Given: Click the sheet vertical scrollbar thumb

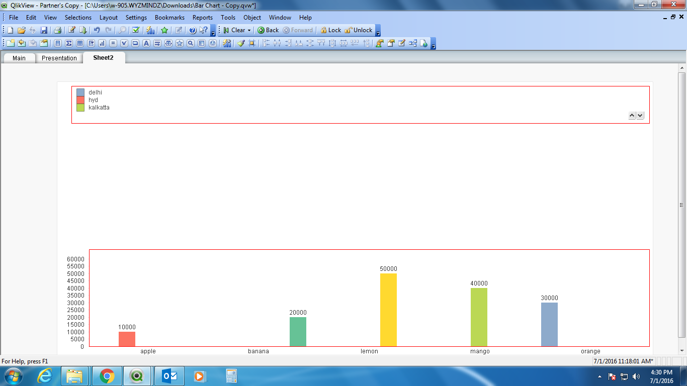Looking at the screenshot, I should (x=682, y=205).
